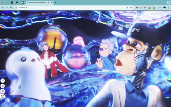Open a new tab with the plus button
Image resolution: width=171 pixels, height=107 pixels.
[x=56, y=3]
